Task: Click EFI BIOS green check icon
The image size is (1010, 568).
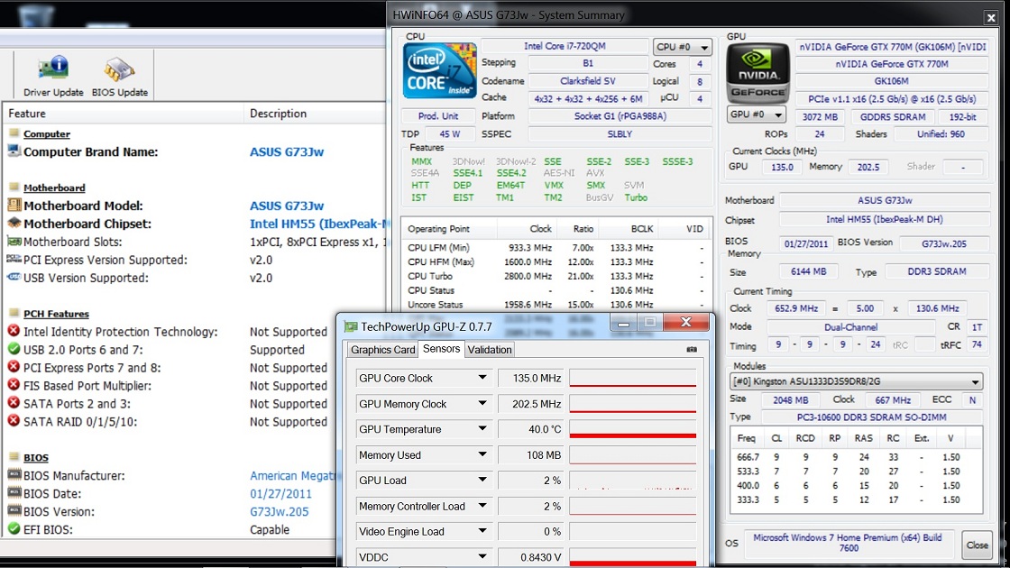Action: (14, 528)
